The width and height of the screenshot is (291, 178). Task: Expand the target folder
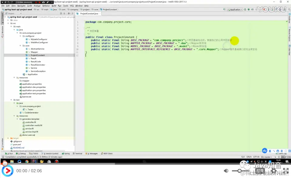(8, 138)
